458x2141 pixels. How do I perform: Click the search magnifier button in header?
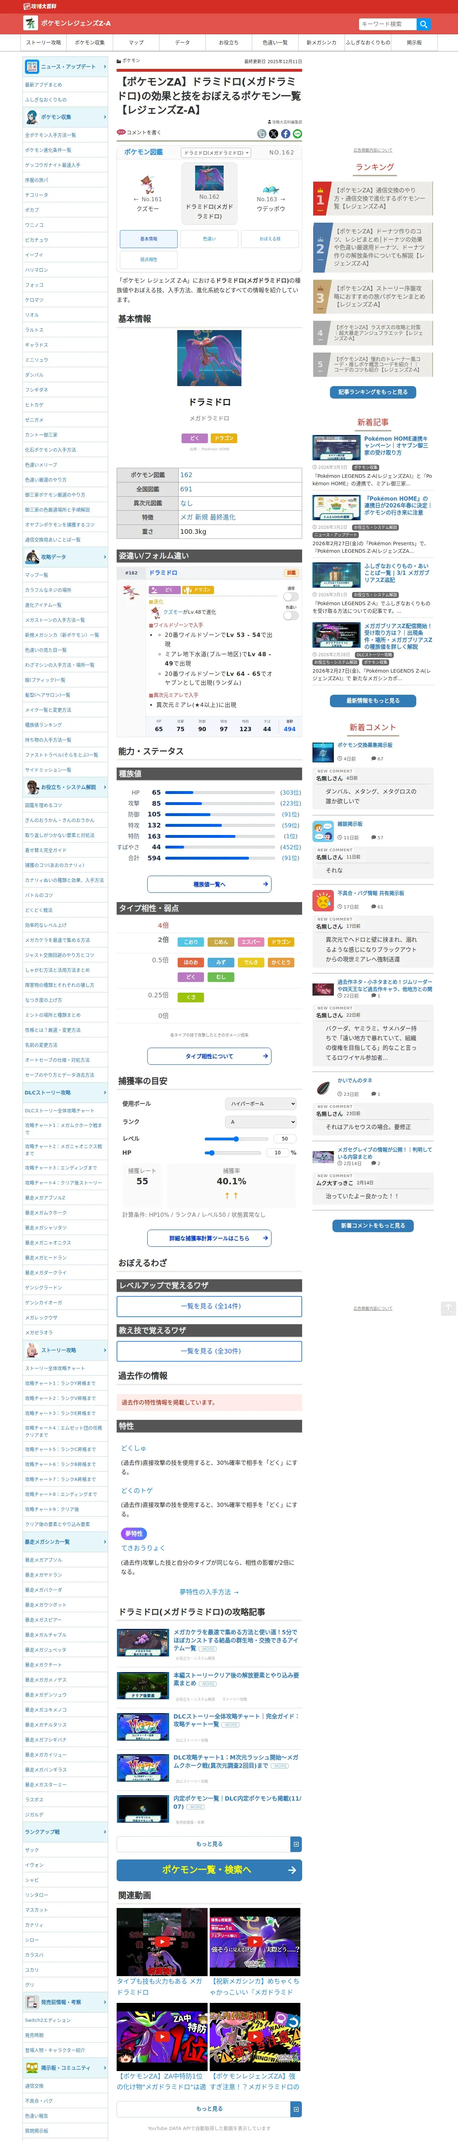(x=423, y=24)
